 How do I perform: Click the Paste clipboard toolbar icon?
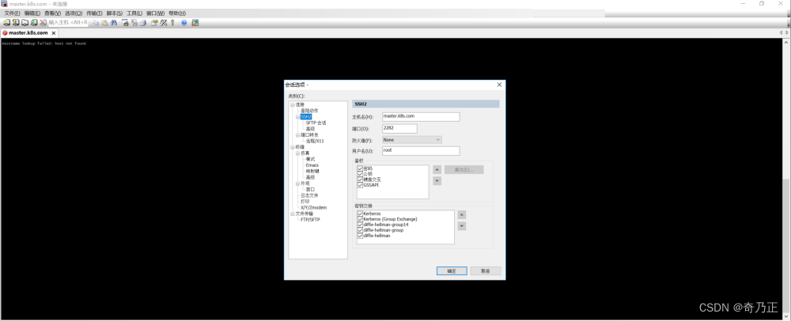pos(105,23)
